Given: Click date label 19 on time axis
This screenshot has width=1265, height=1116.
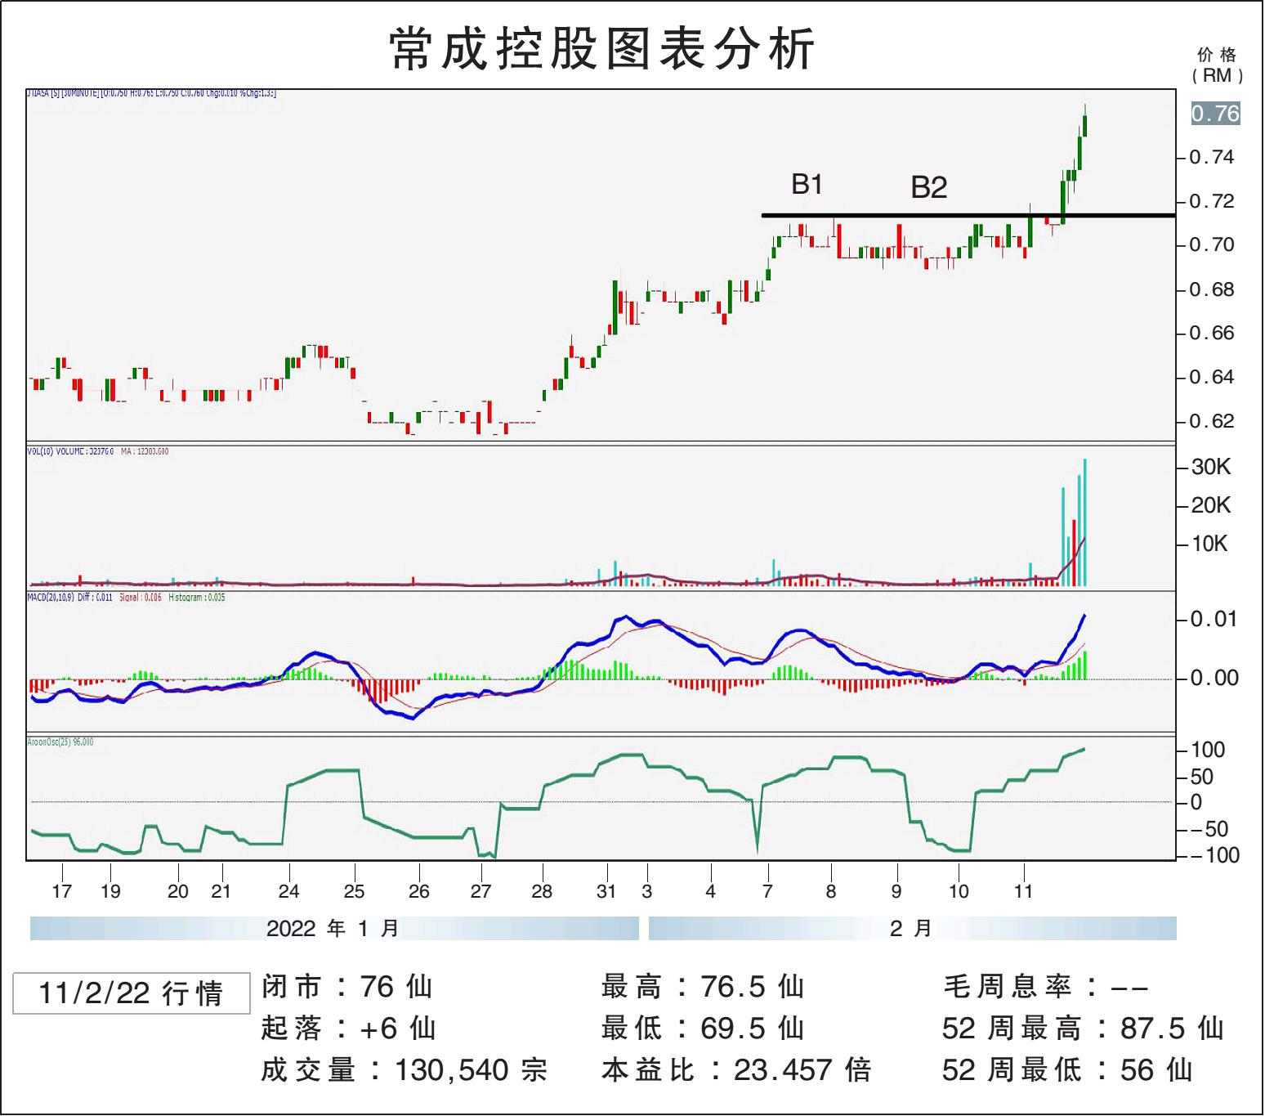Looking at the screenshot, I should pos(110,891).
